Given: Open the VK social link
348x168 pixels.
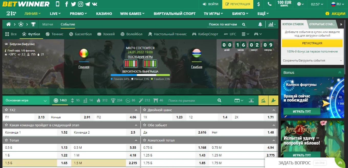Looking at the screenshot, I should point(94,4).
